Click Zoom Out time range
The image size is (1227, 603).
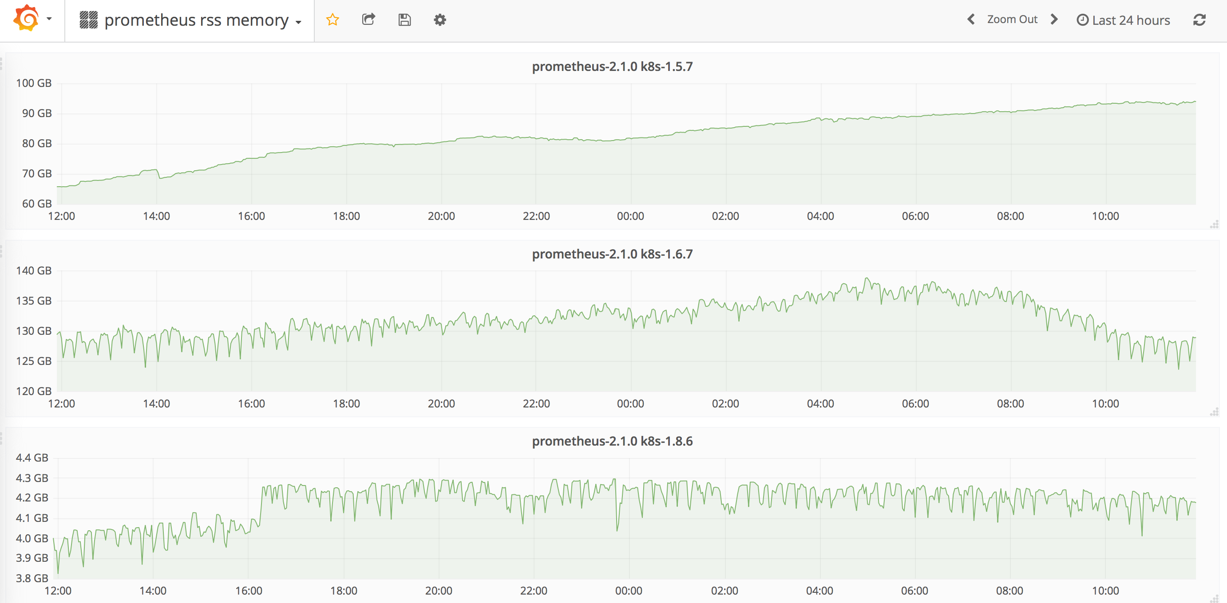click(1012, 20)
